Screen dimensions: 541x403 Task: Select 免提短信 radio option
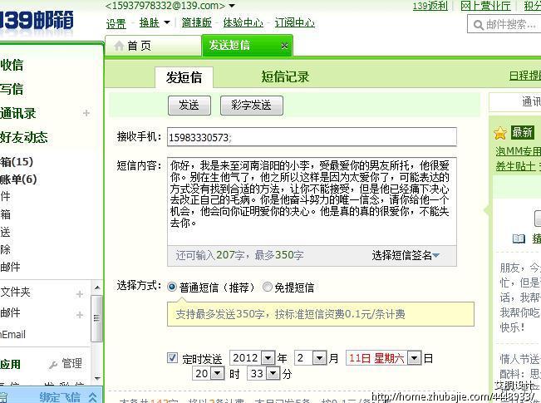point(267,287)
